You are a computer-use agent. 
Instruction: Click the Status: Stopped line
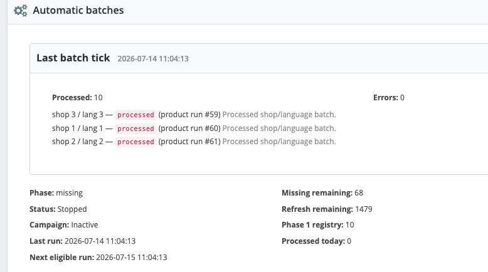(58, 209)
